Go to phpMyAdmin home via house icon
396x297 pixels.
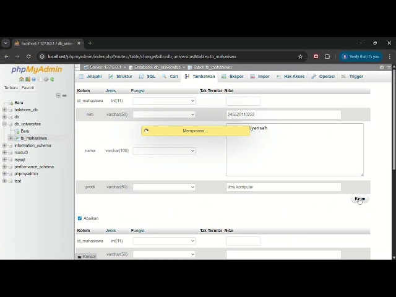pos(21,79)
